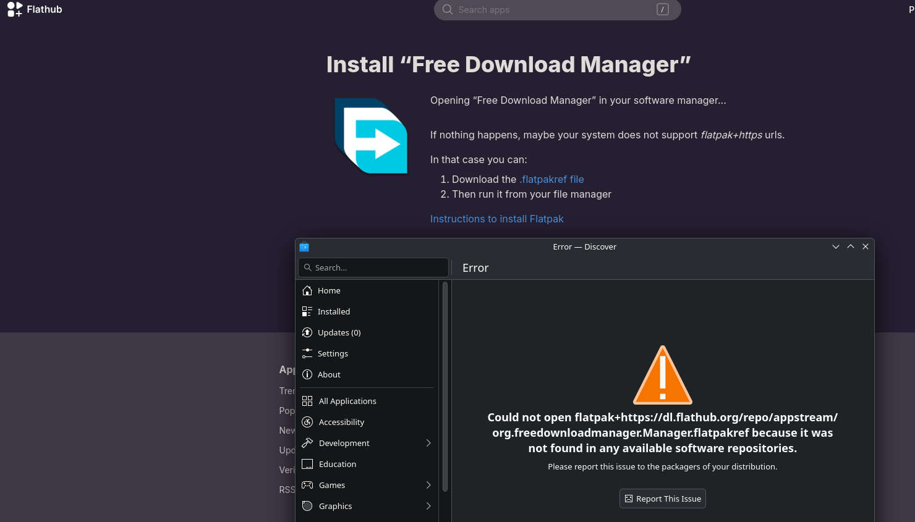Viewport: 915px width, 522px height.
Task: Select the Education category
Action: coord(337,464)
